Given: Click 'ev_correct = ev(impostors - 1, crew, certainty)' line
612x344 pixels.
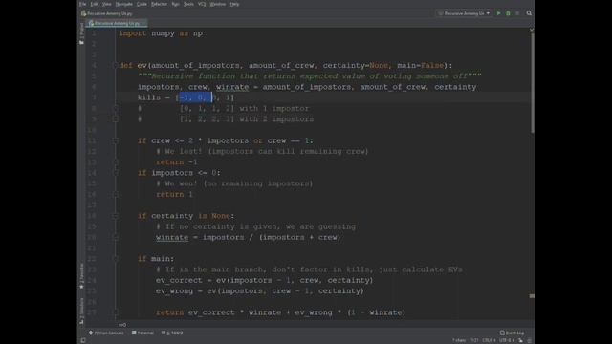Looking at the screenshot, I should pos(264,280).
